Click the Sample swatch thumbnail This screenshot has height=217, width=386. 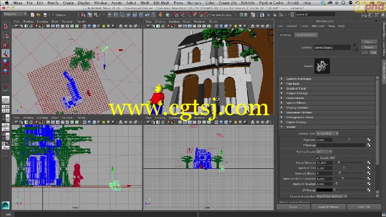tap(322, 66)
